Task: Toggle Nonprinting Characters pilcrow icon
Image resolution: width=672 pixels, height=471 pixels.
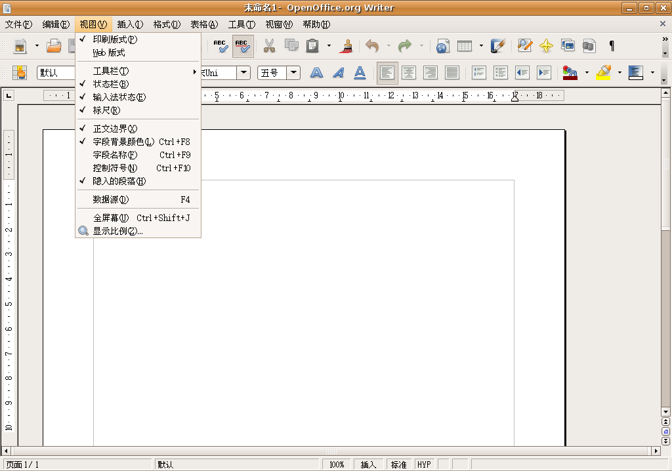Action: click(x=612, y=46)
